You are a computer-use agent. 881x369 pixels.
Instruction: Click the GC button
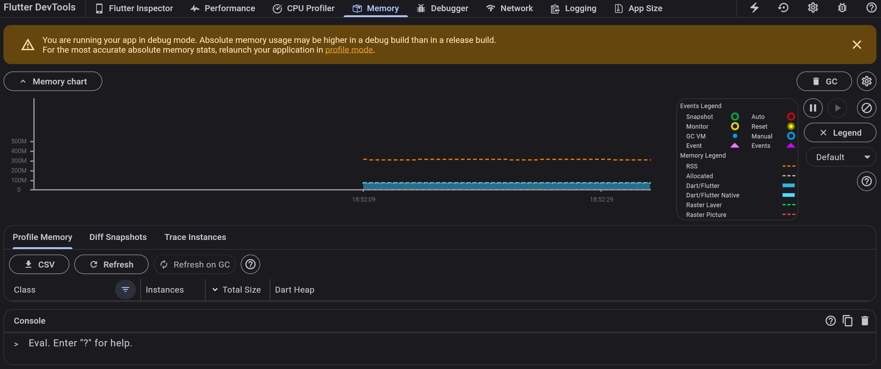(x=824, y=81)
